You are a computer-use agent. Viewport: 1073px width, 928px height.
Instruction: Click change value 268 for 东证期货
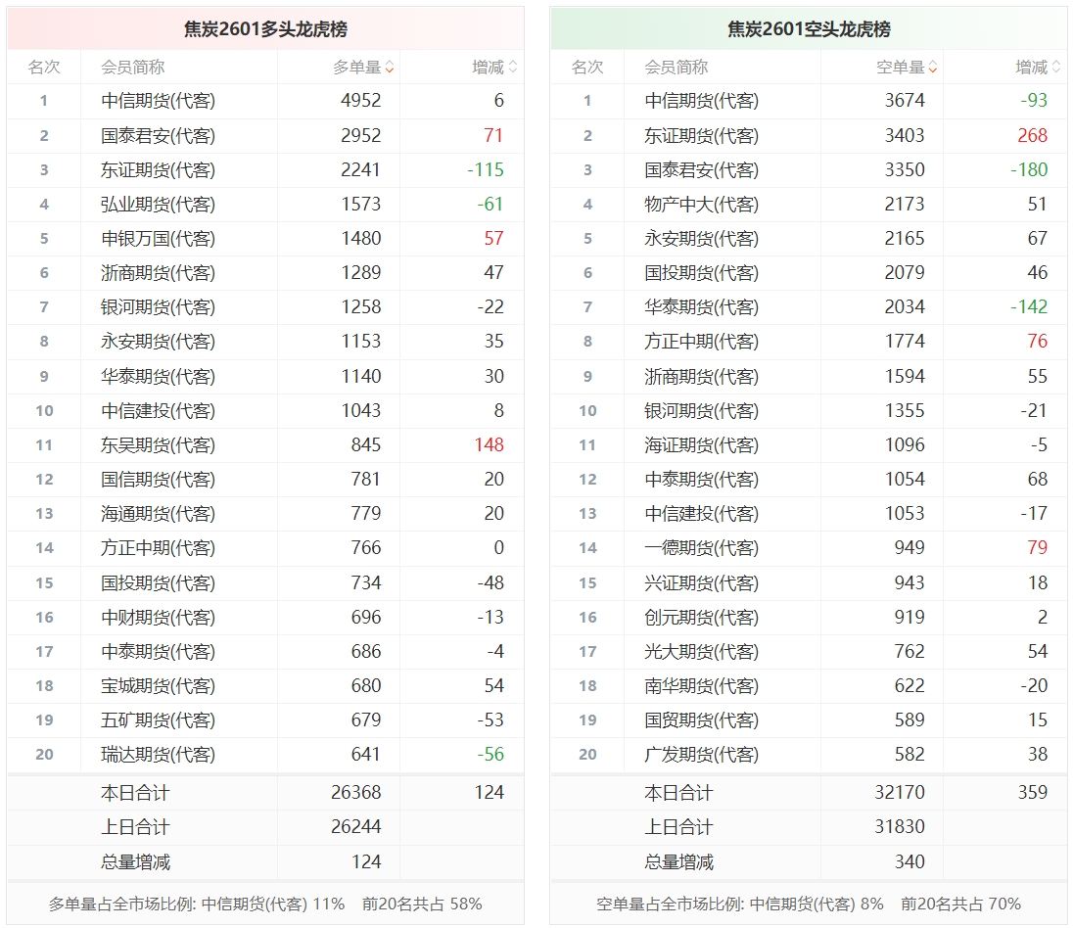[1033, 135]
